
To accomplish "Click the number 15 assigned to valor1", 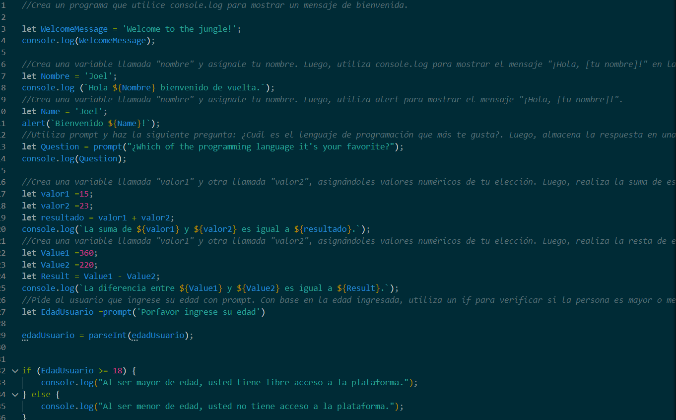I will point(83,194).
